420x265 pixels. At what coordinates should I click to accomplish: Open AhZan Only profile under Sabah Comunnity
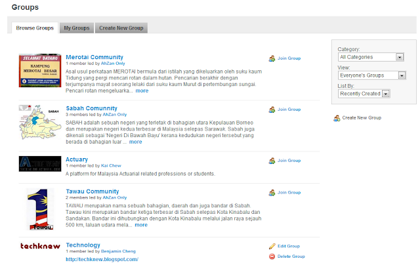pyautogui.click(x=115, y=115)
